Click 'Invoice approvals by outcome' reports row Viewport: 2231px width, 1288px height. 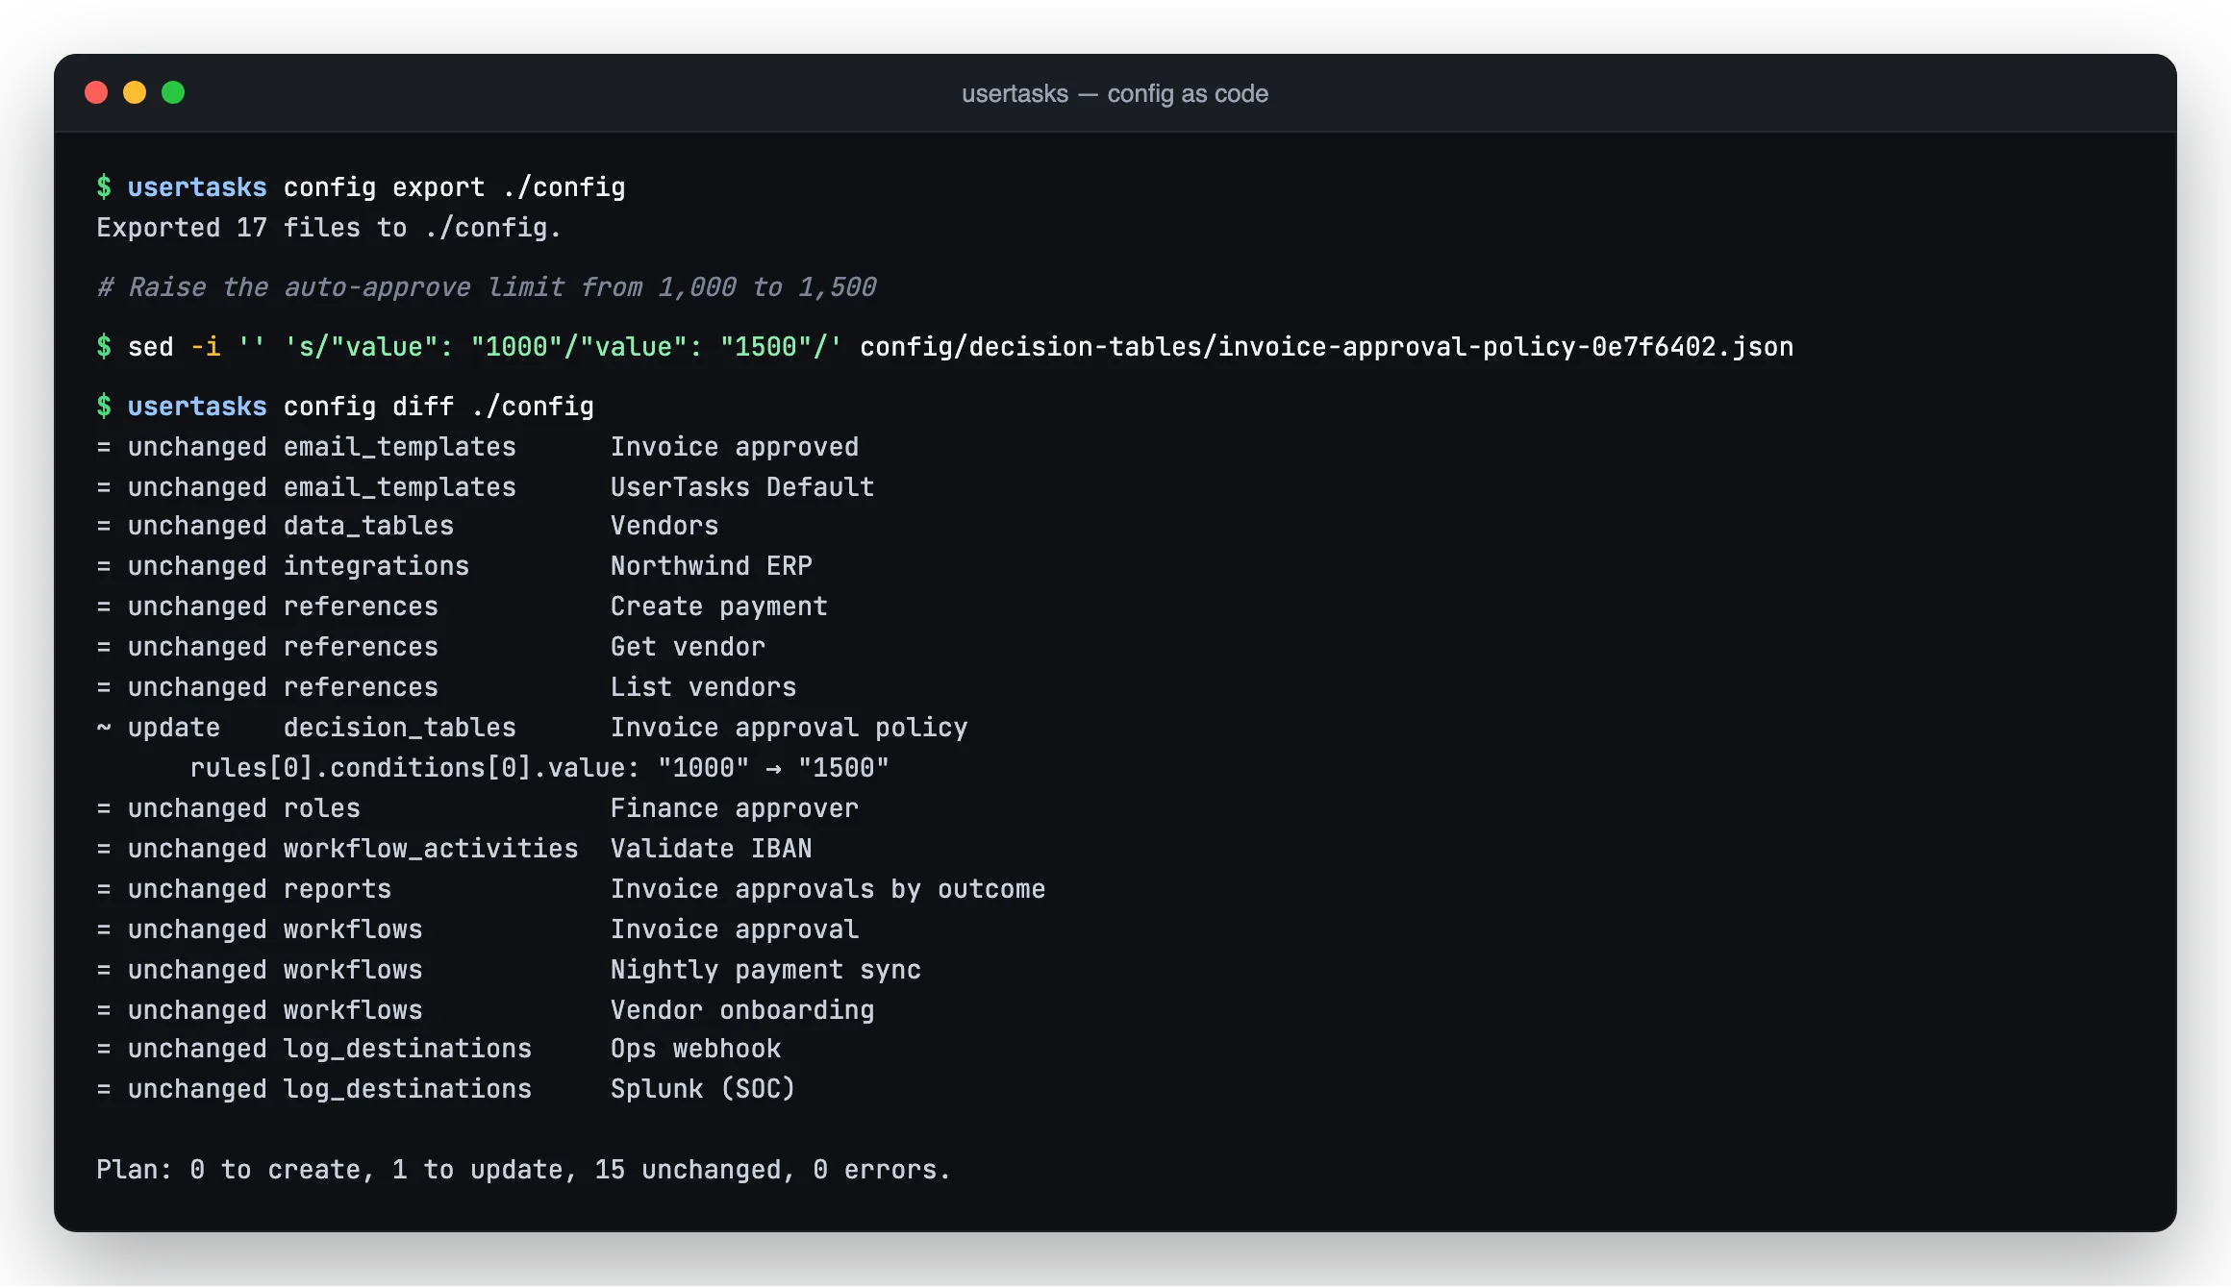571,888
